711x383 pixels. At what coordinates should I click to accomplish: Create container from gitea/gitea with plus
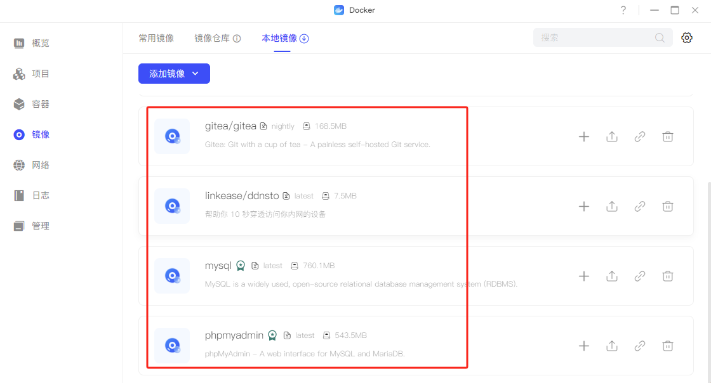[x=584, y=137]
